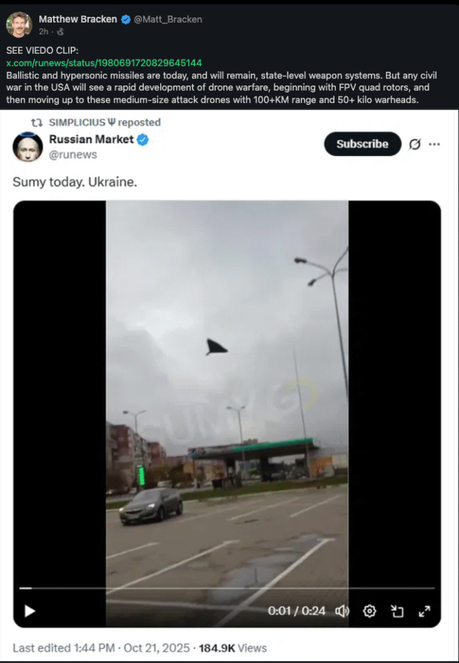Play the Sumy video

pyautogui.click(x=30, y=611)
